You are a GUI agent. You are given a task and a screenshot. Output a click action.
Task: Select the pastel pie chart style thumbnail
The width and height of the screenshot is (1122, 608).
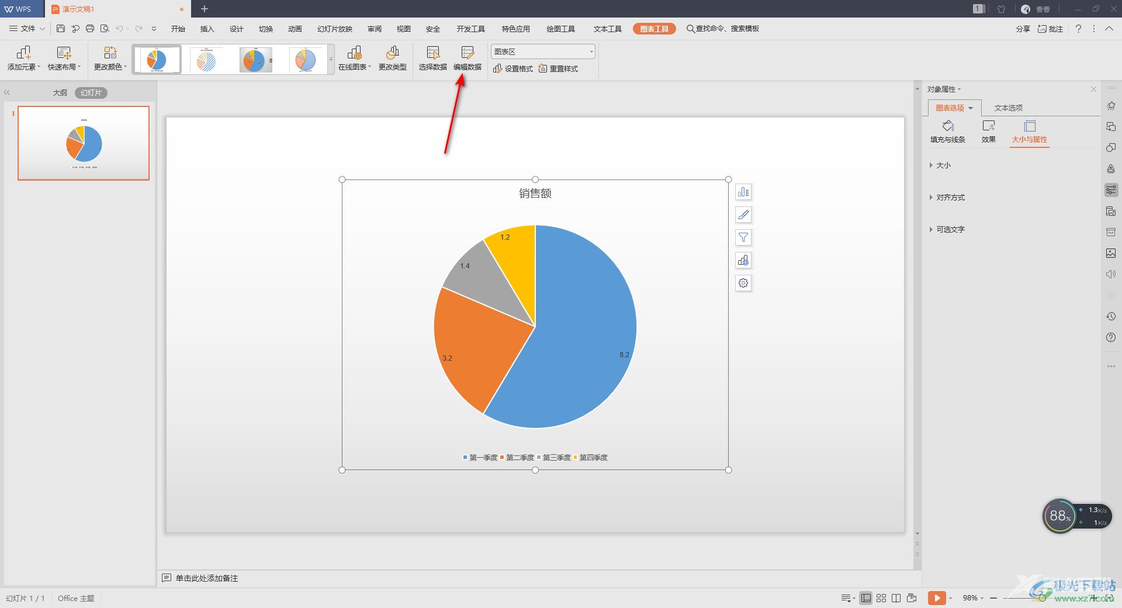click(304, 60)
